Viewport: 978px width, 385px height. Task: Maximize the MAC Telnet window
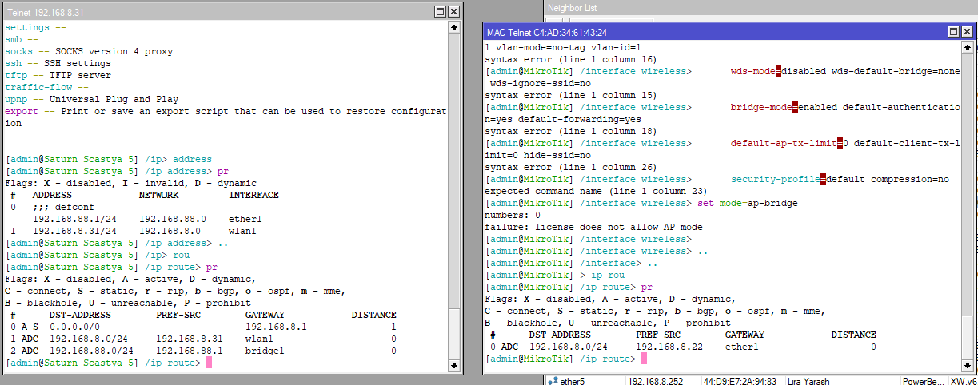[954, 32]
